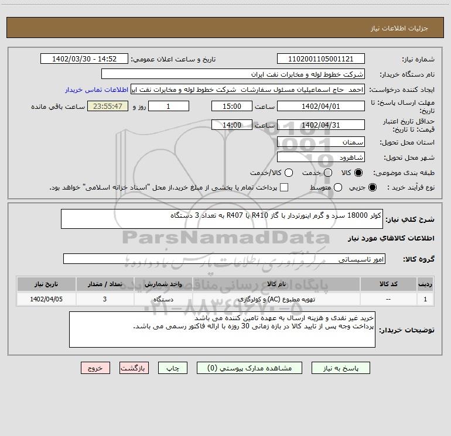Click the خروج exit button
Image resolution: width=451 pixels, height=436 pixels.
tap(95, 368)
